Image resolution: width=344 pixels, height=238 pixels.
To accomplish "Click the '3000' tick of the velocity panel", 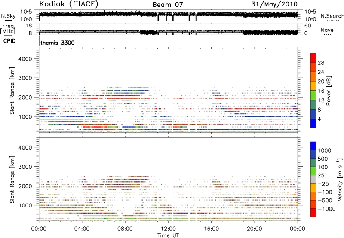I will [x=25, y=167].
